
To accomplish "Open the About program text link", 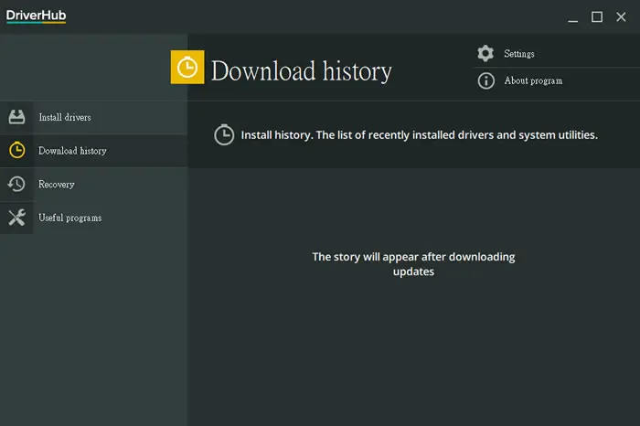I will (x=533, y=80).
